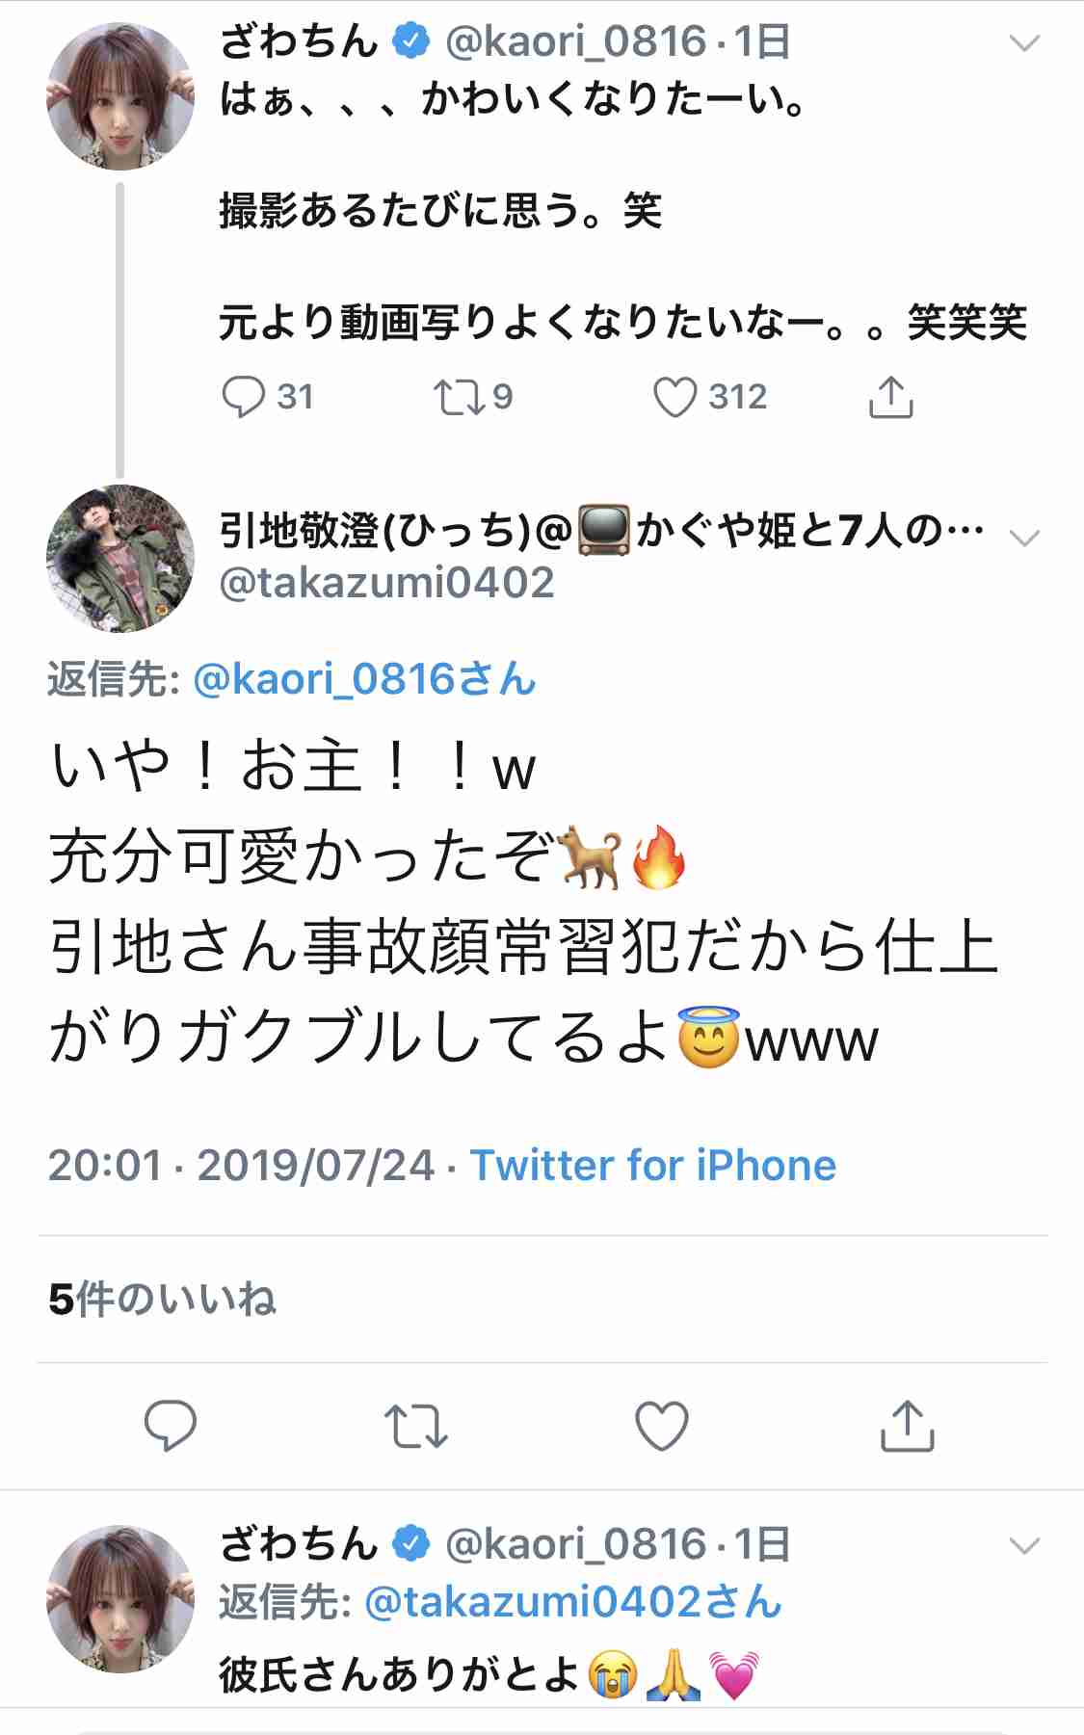1084x1735 pixels.
Task: Open the @takazumi0402 handle under display name
Action: coord(387,583)
